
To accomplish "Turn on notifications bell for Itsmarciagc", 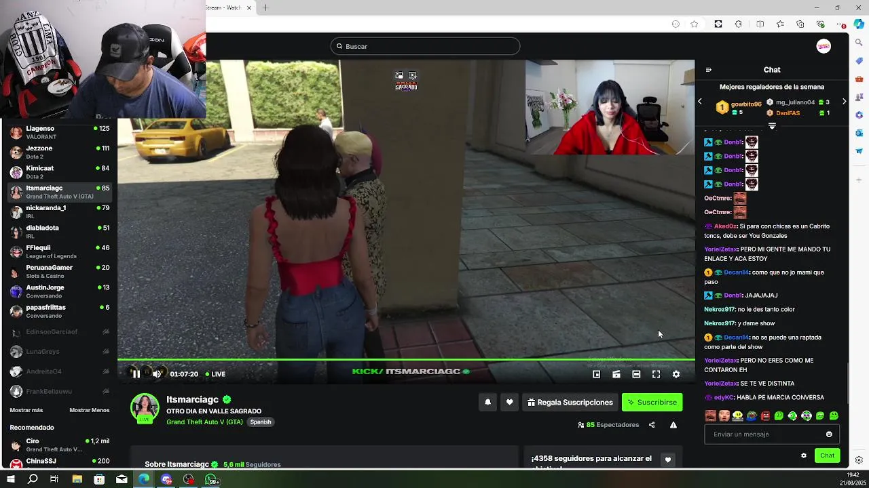I will [x=487, y=402].
